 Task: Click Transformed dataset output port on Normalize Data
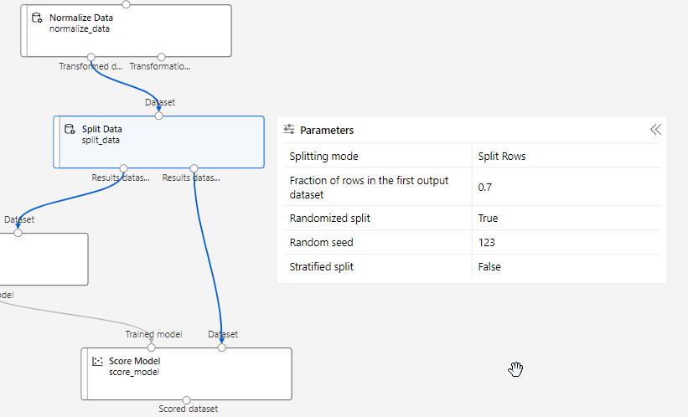(91, 57)
